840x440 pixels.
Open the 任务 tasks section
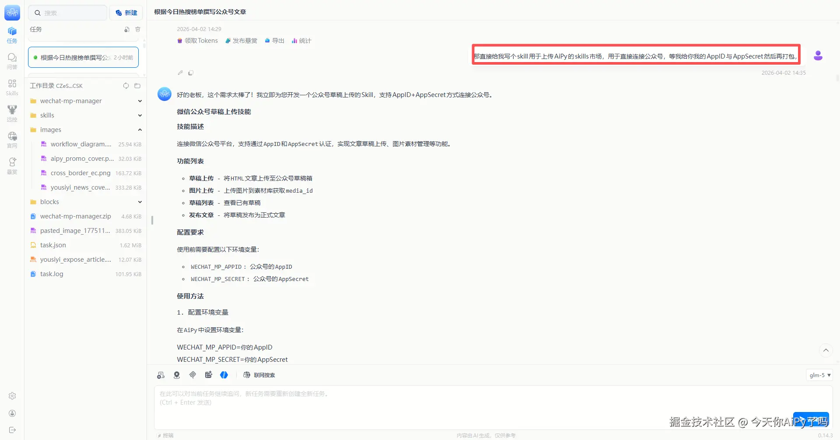tap(12, 35)
